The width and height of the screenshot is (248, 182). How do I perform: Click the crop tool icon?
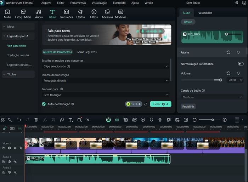click(53, 120)
